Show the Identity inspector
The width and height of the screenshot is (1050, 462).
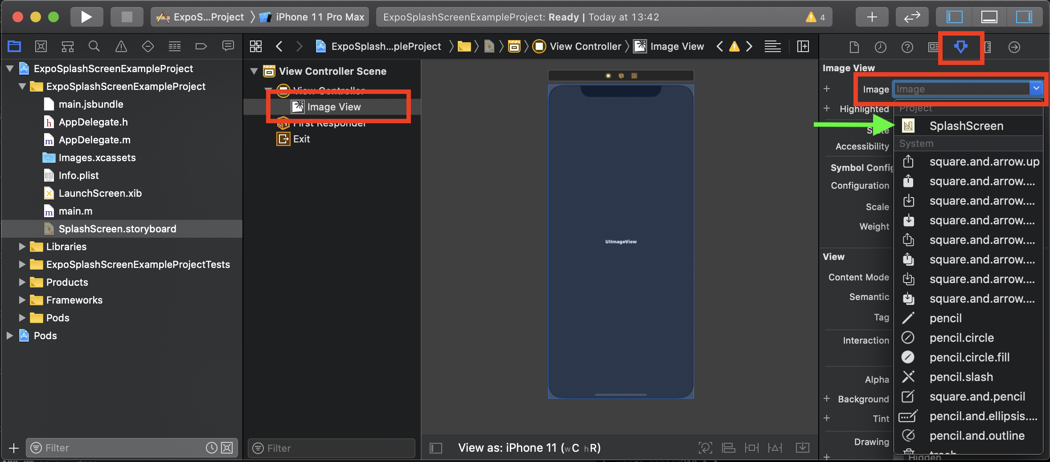[x=933, y=47]
